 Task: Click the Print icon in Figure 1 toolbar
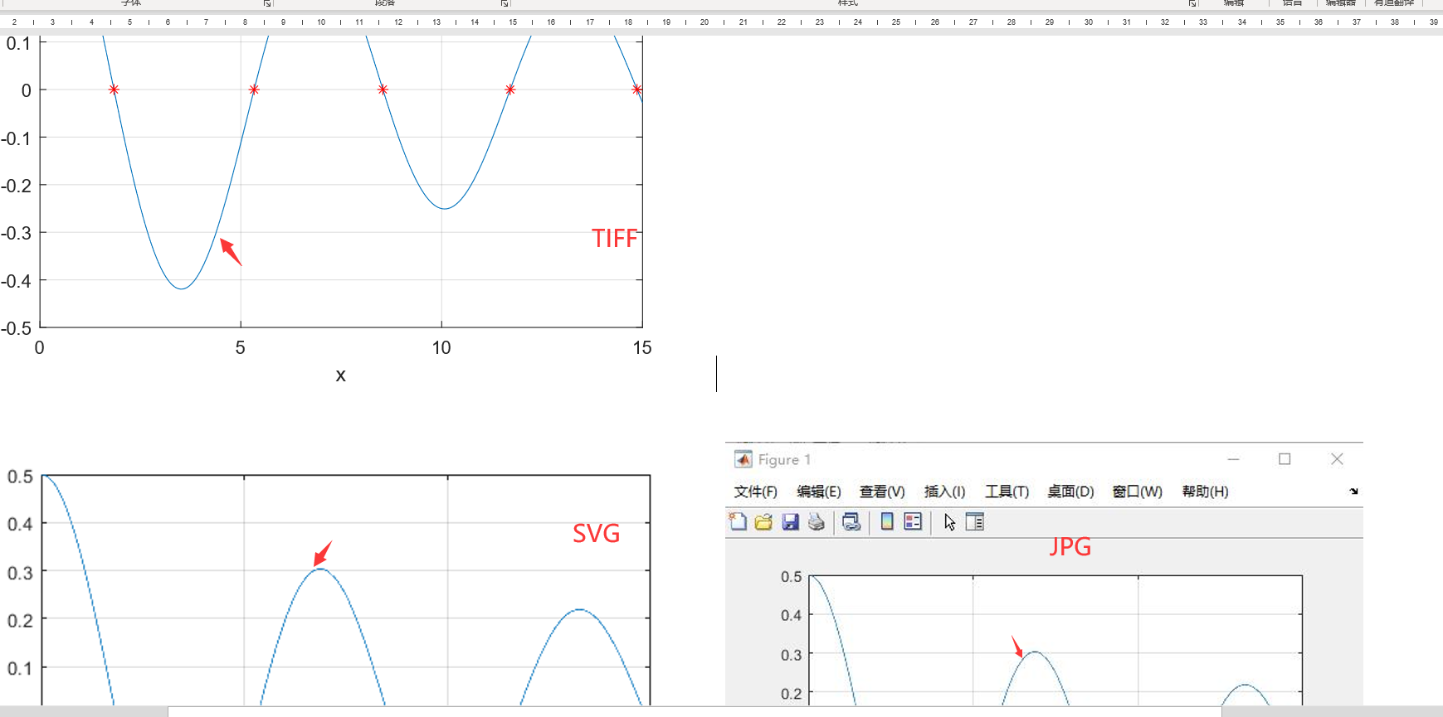(817, 521)
